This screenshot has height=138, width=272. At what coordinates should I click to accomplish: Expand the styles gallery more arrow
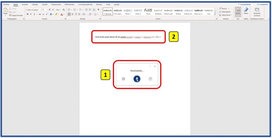[215, 15]
